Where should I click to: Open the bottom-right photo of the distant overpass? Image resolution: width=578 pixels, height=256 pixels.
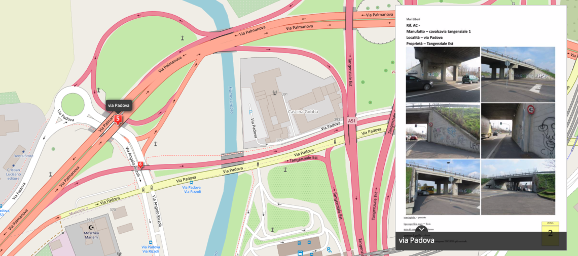point(518,178)
